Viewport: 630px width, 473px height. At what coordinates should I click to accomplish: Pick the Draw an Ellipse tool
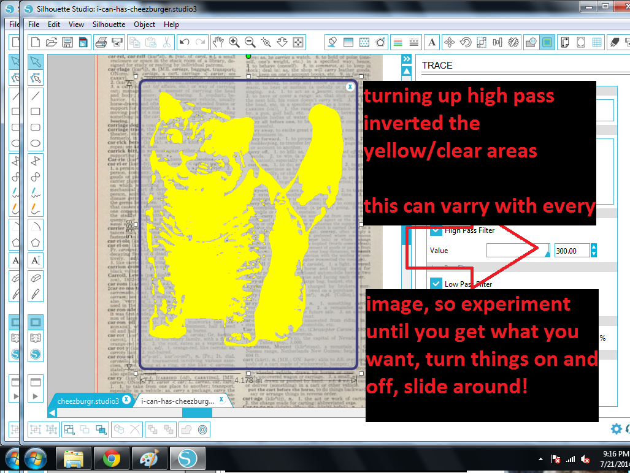tap(36, 143)
